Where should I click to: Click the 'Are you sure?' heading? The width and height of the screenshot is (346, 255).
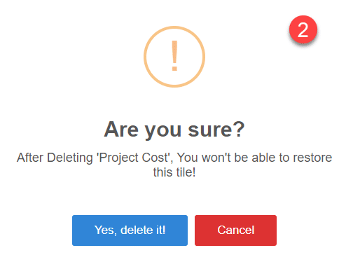click(x=174, y=130)
